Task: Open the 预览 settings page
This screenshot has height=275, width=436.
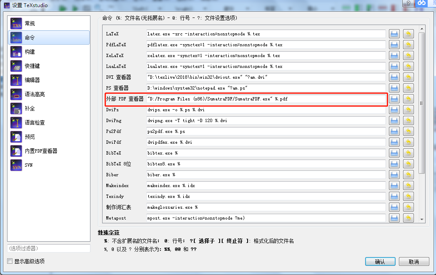Action: click(49, 137)
